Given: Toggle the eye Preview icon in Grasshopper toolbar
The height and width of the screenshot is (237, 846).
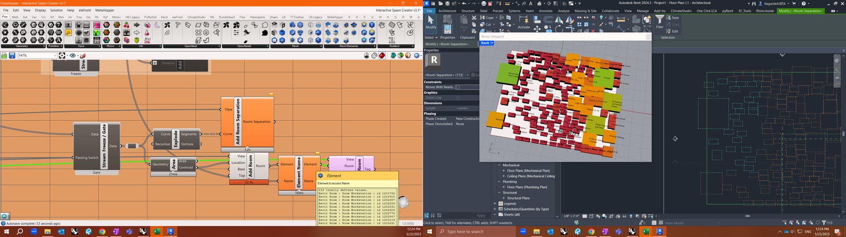Looking at the screenshot, I should point(73,56).
